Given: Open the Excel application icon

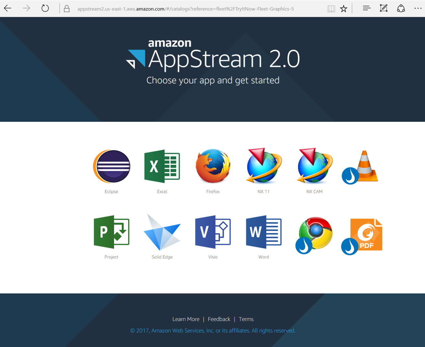Looking at the screenshot, I should tap(162, 166).
